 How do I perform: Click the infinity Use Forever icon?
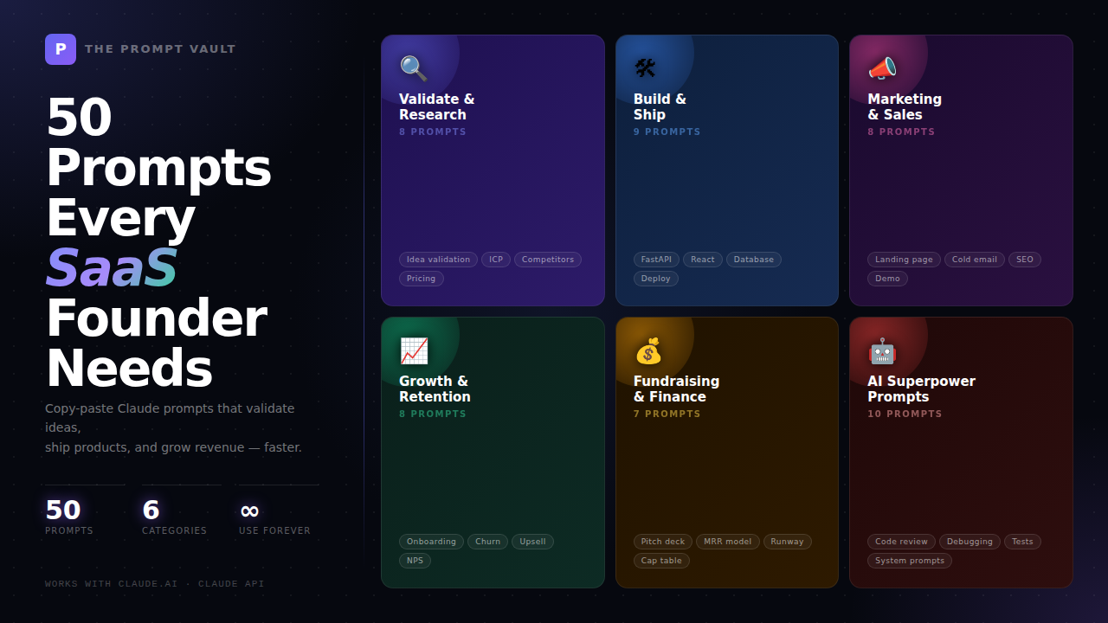pos(249,510)
